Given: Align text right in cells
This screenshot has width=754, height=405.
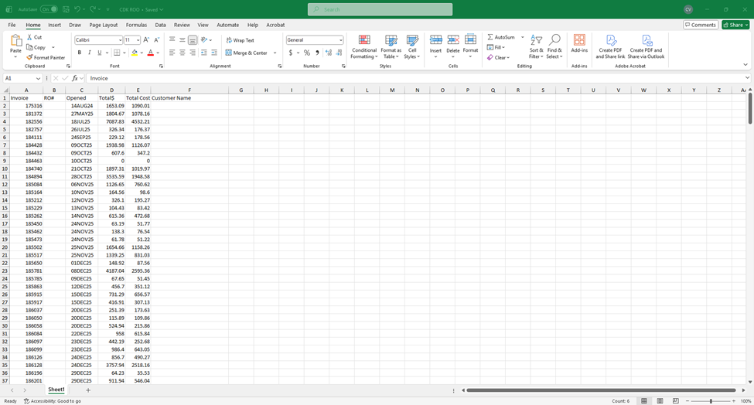Looking at the screenshot, I should [193, 53].
